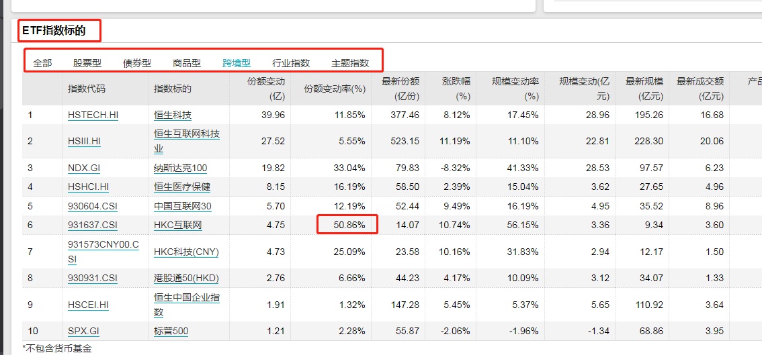Image resolution: width=762 pixels, height=355 pixels.
Task: Select the 全部 tab
Action: [x=42, y=63]
